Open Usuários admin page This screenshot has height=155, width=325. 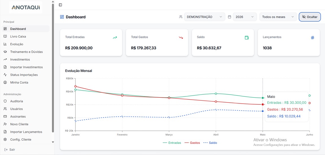click(x=26, y=109)
